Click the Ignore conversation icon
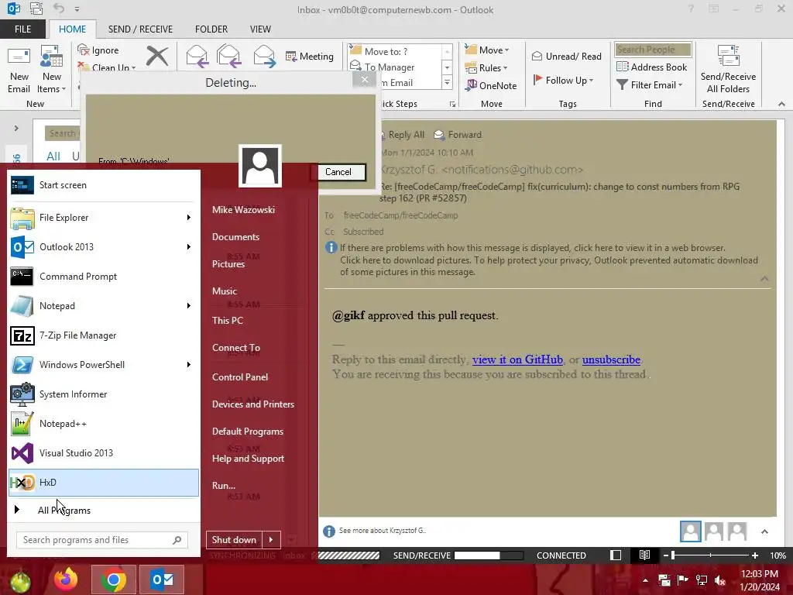793x595 pixels. 84,50
